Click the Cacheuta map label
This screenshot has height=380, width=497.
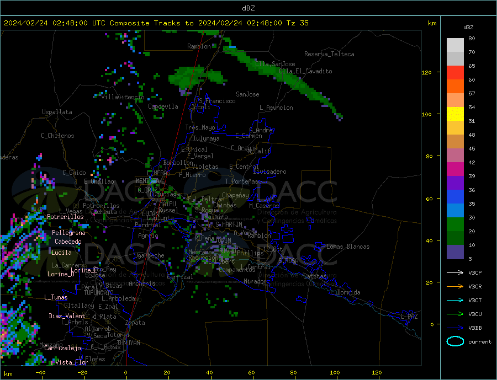[x=103, y=212]
